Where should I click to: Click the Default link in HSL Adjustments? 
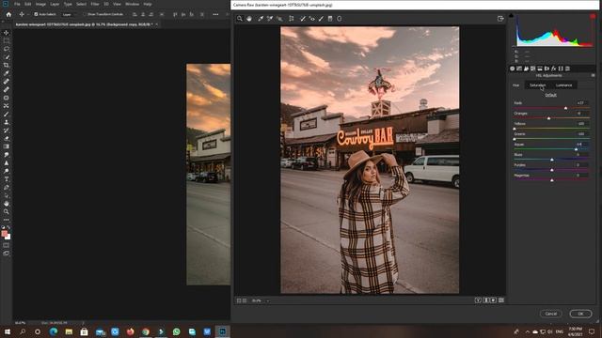(x=550, y=95)
